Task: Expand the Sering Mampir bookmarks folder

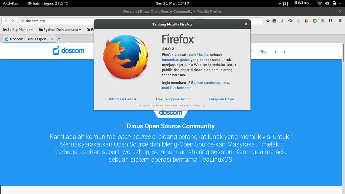Action: click(18, 30)
